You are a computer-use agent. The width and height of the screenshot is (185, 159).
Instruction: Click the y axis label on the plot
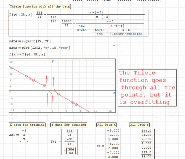click(53, 61)
